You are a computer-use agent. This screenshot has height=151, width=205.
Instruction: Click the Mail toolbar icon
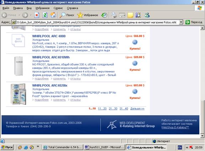(x=122, y=15)
